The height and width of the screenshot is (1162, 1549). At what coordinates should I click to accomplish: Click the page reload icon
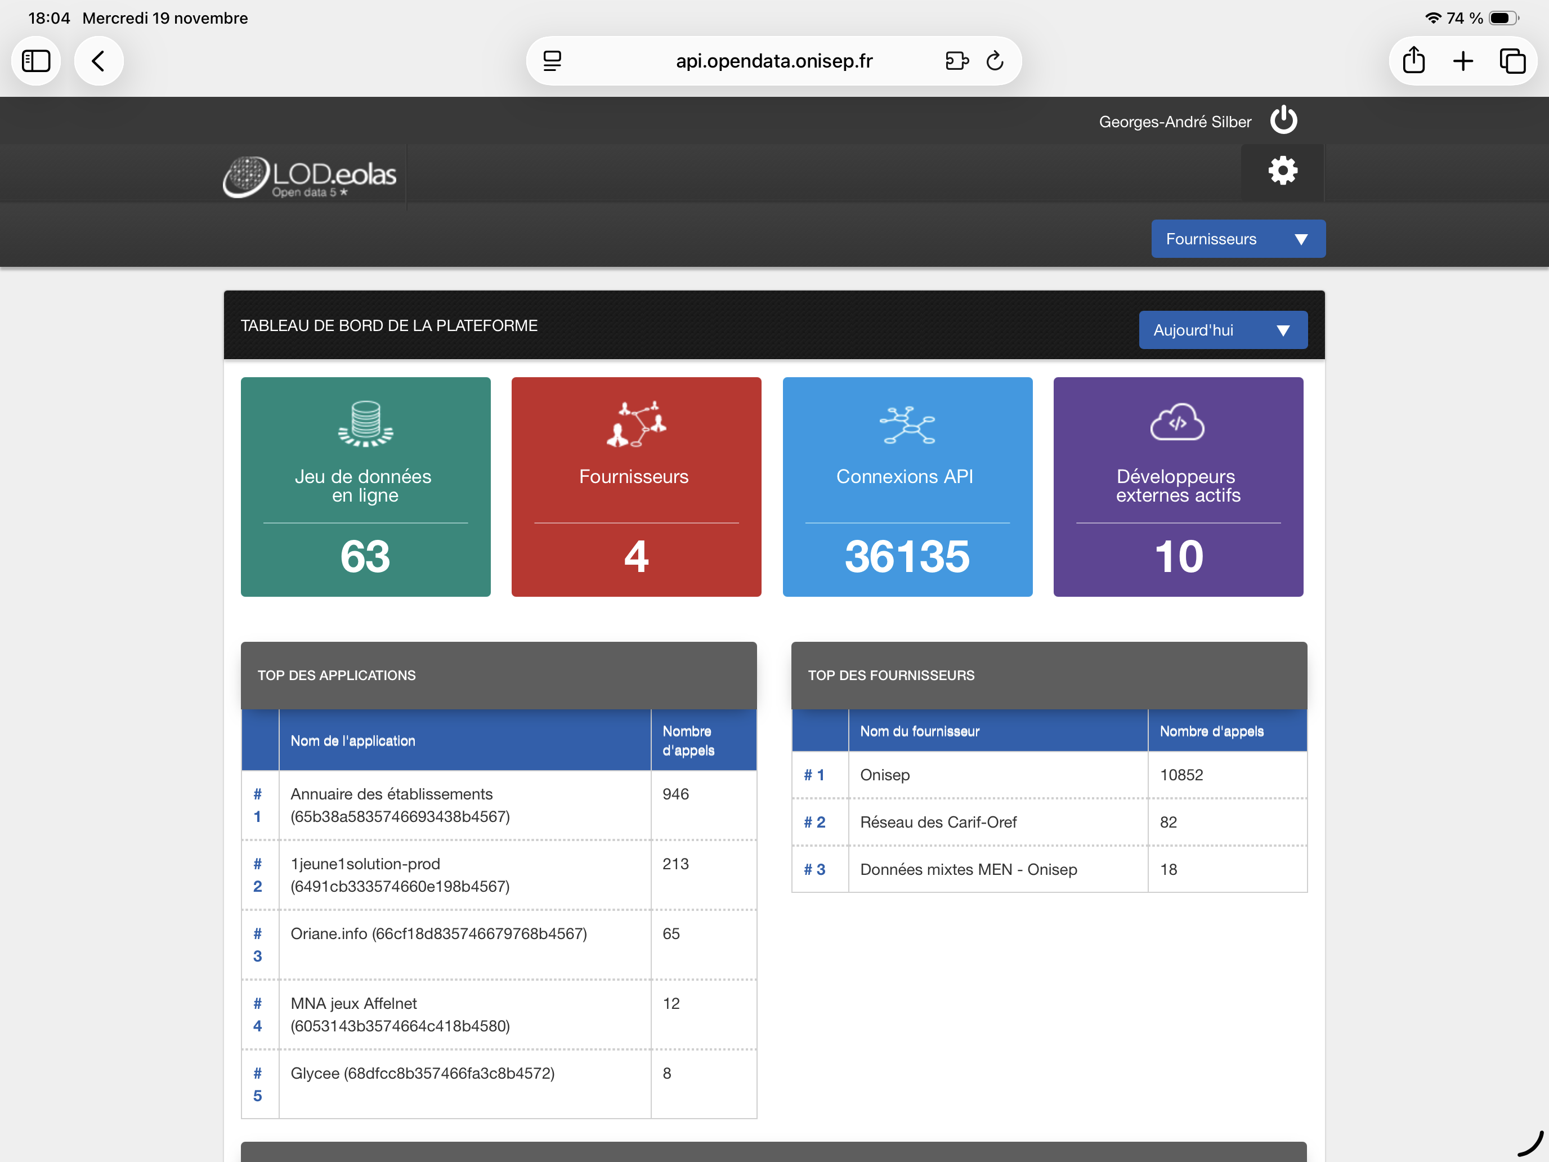point(995,61)
